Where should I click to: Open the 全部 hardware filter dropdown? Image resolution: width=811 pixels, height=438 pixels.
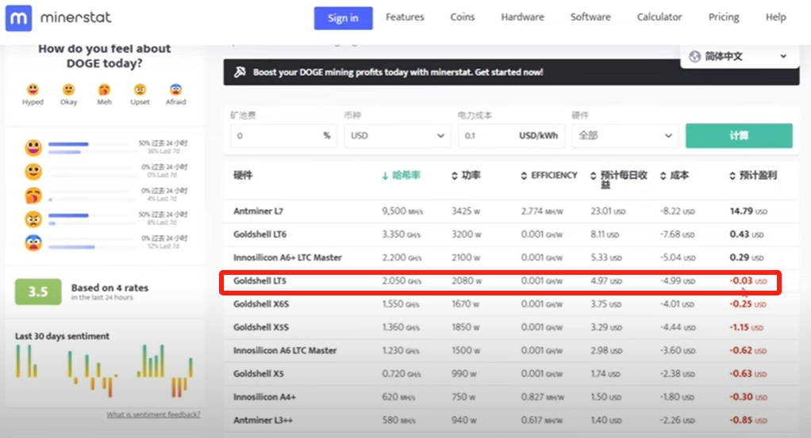tap(625, 136)
